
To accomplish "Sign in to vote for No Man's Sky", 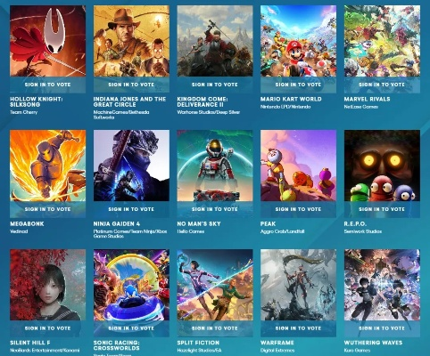I will point(215,209).
